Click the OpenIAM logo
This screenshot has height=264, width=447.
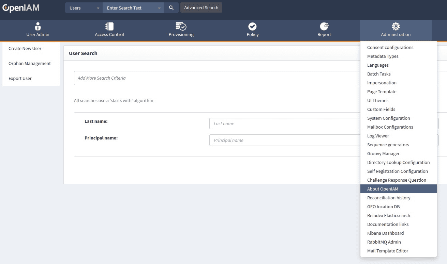coord(21,8)
